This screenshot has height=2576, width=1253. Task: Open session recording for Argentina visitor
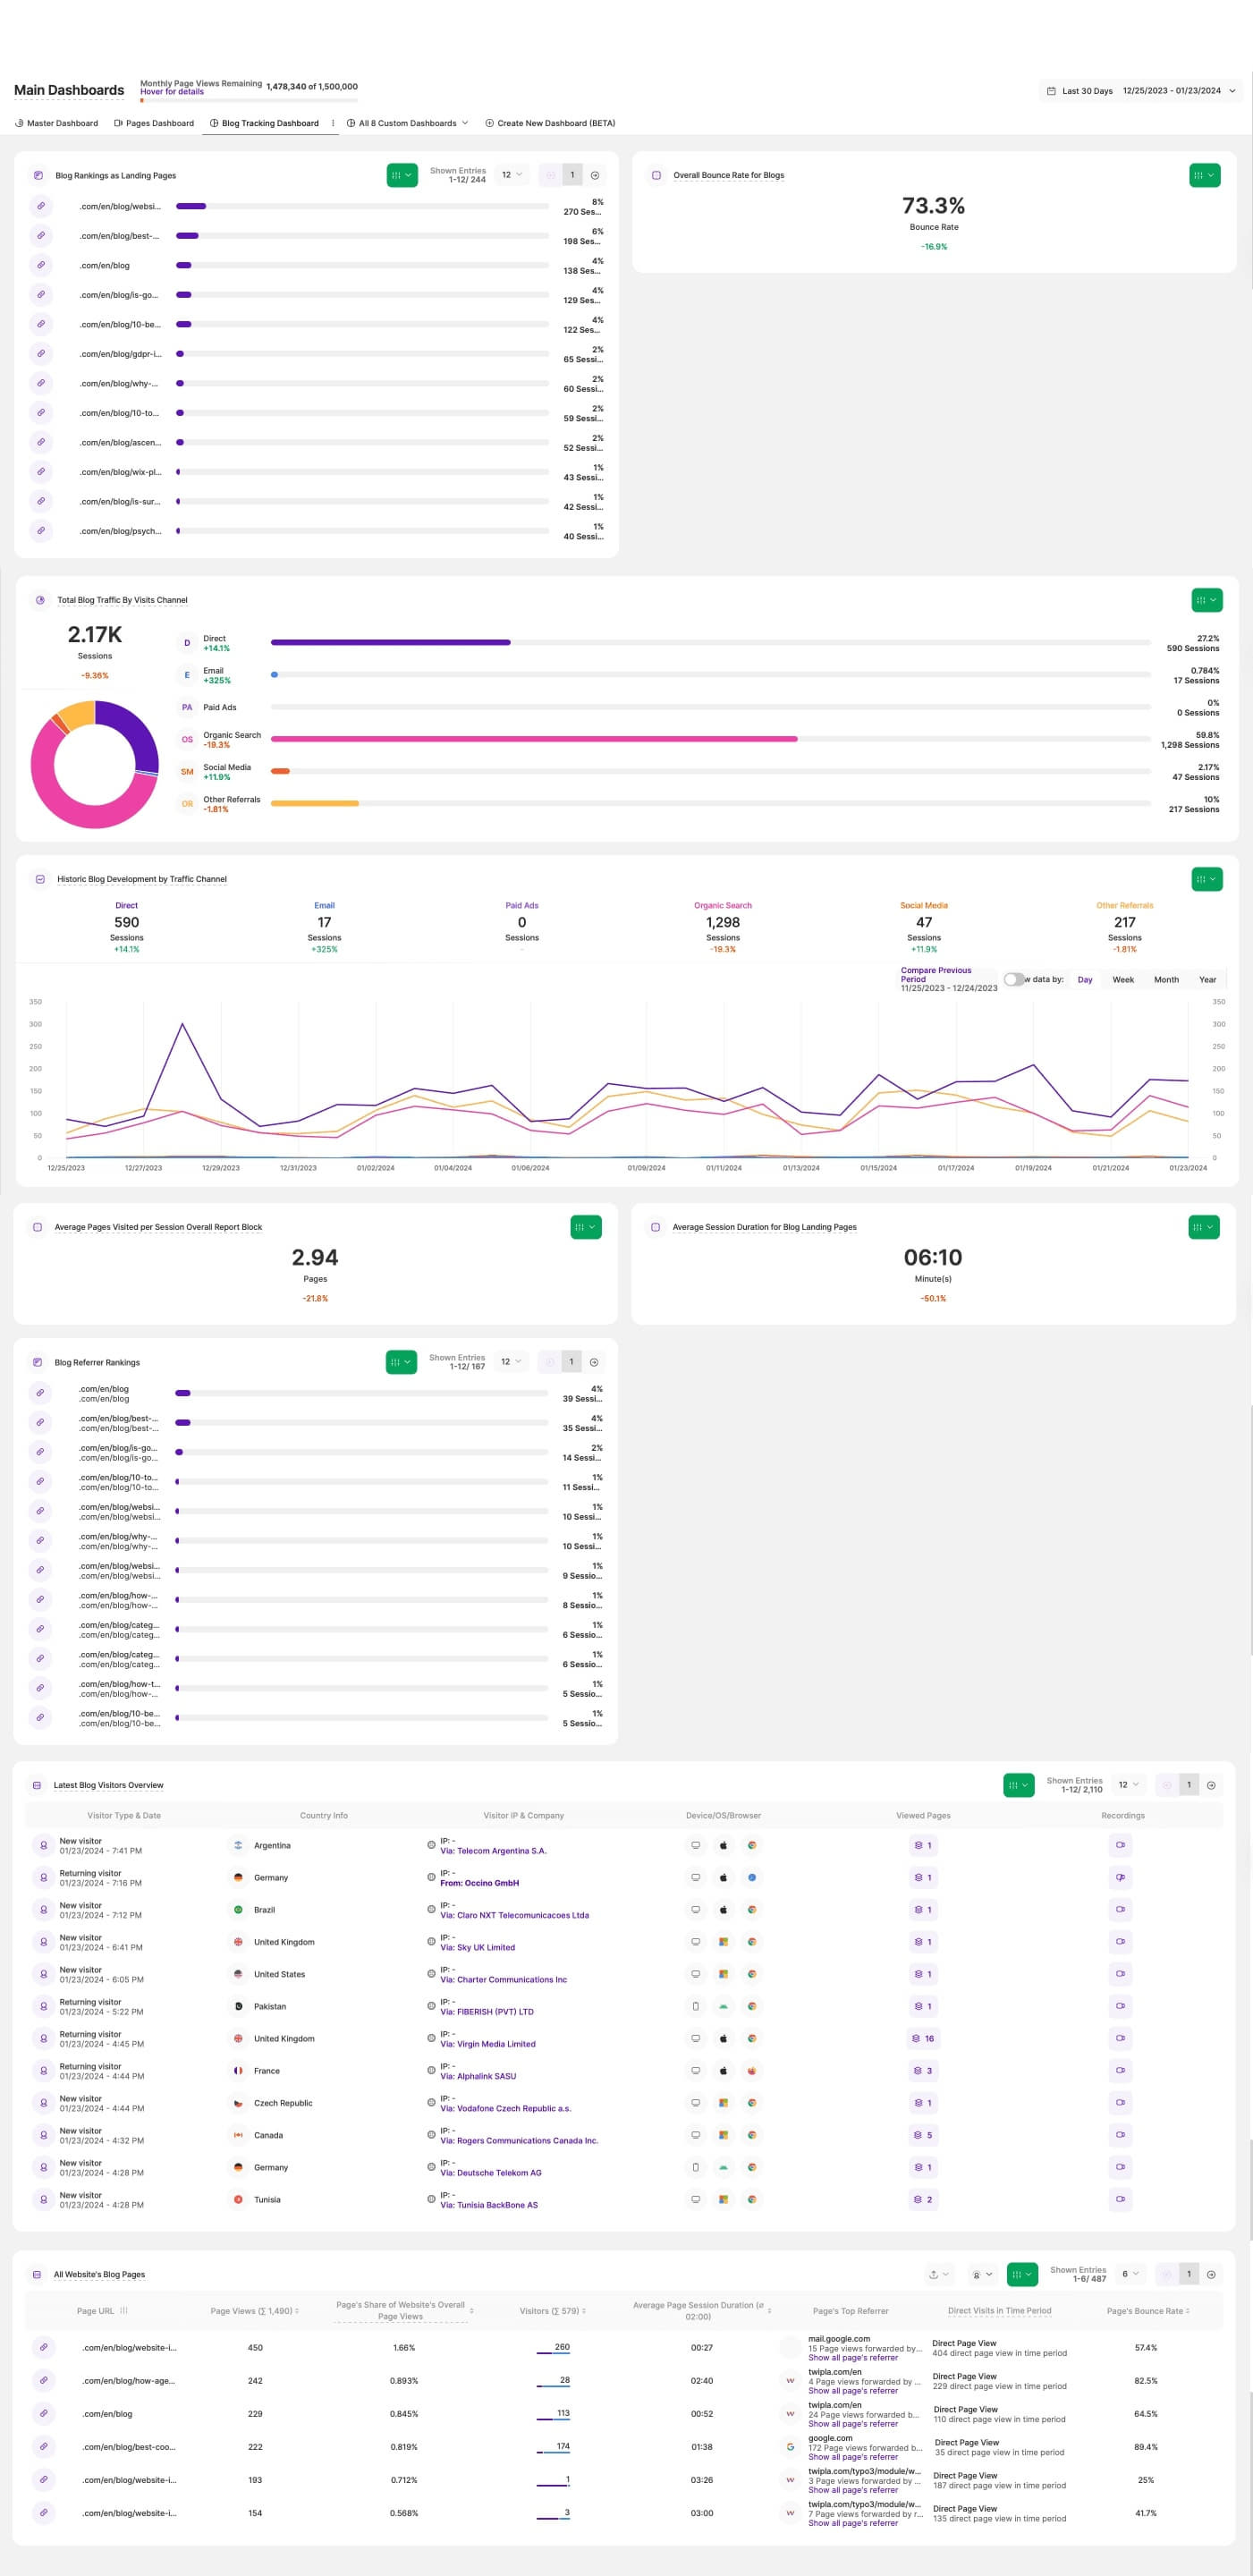[1120, 1845]
